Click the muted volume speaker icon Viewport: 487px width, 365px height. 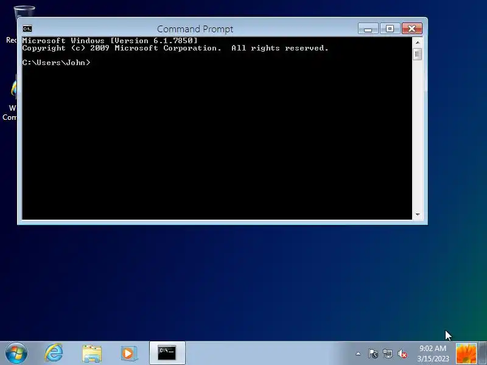(x=402, y=353)
